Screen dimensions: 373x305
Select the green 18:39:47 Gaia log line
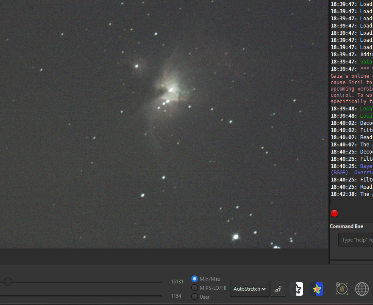coord(351,62)
